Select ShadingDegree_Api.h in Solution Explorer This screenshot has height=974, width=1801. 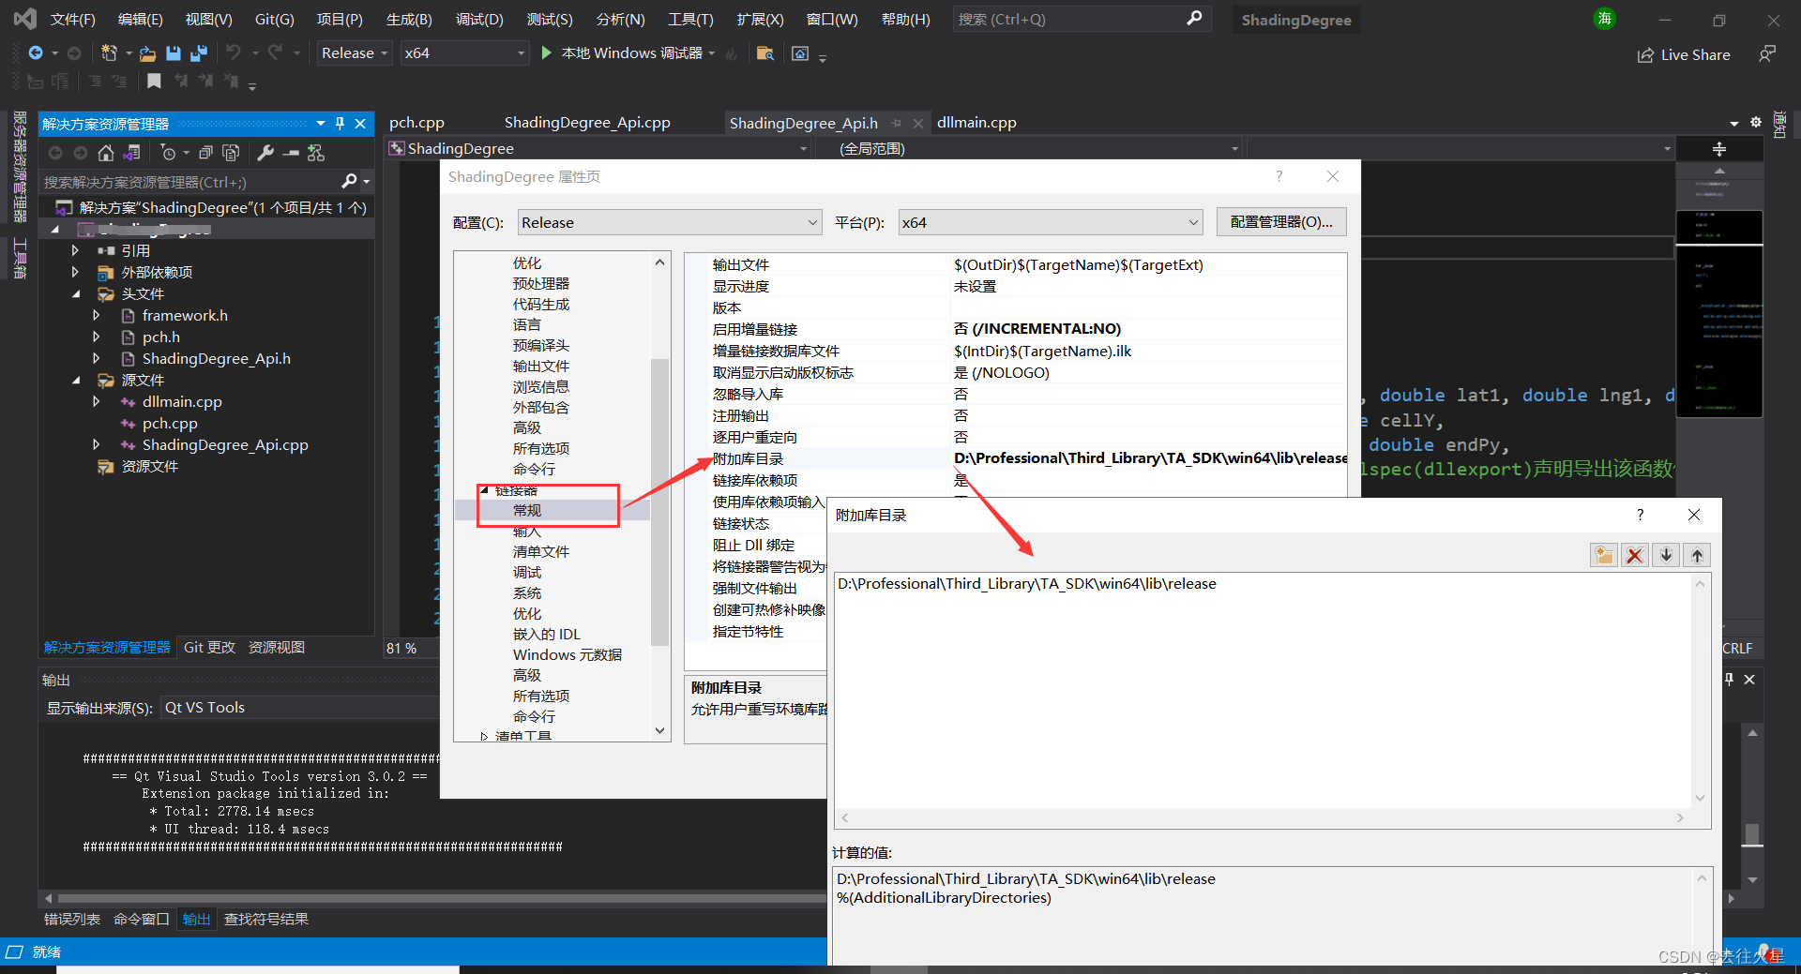click(216, 359)
